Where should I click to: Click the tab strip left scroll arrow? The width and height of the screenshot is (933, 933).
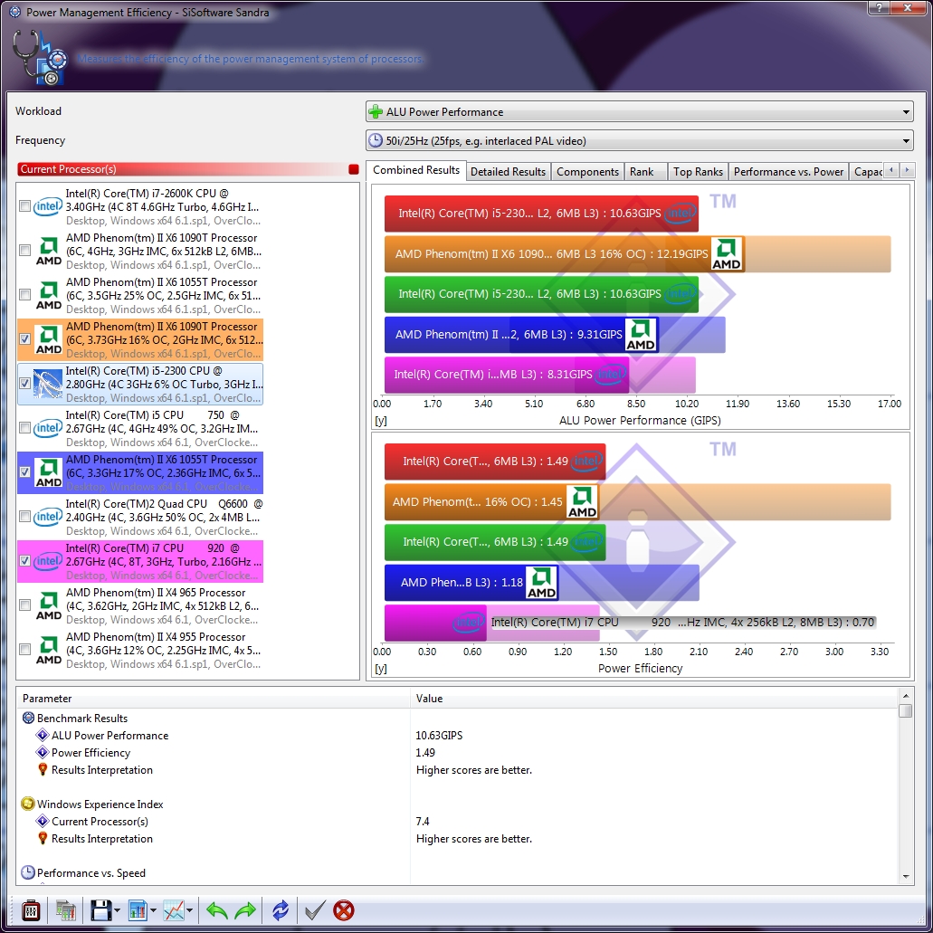point(891,170)
